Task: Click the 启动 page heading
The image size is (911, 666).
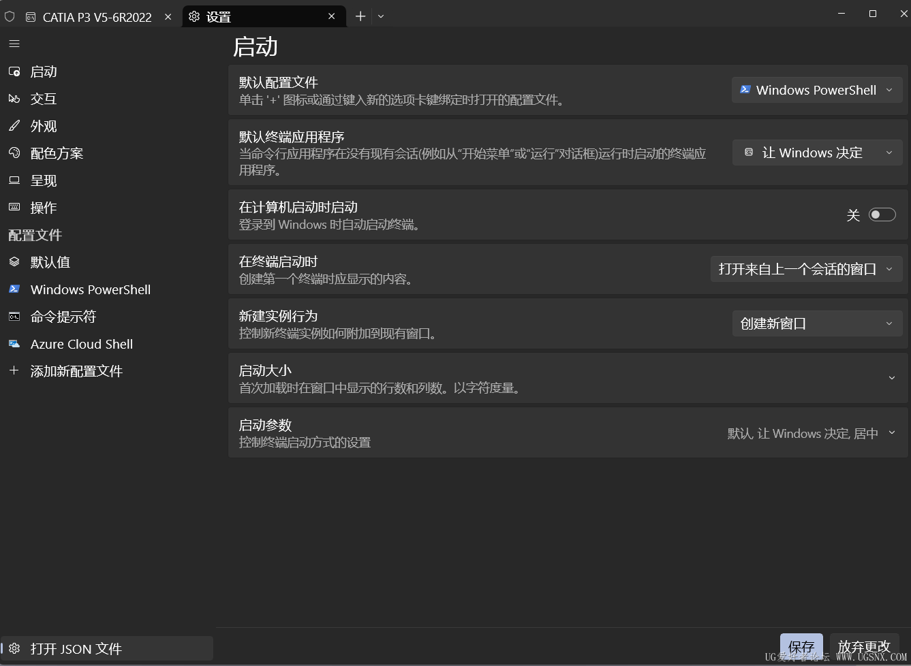Action: [256, 46]
